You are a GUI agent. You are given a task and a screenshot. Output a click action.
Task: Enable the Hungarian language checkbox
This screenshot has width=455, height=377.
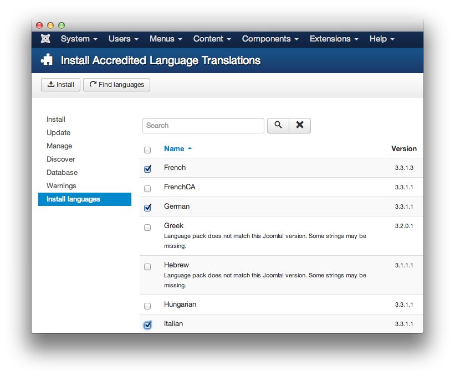147,306
